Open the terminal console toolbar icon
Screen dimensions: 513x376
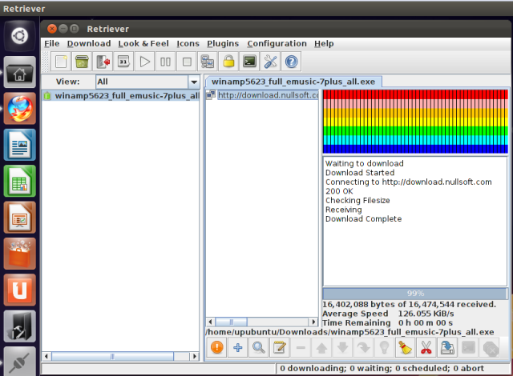249,62
